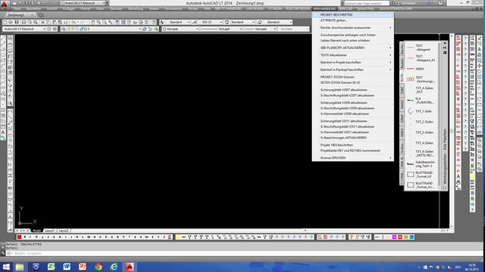Expand the Diverses DRUCKEN submenu
The width and height of the screenshot is (485, 272).
(x=353, y=158)
